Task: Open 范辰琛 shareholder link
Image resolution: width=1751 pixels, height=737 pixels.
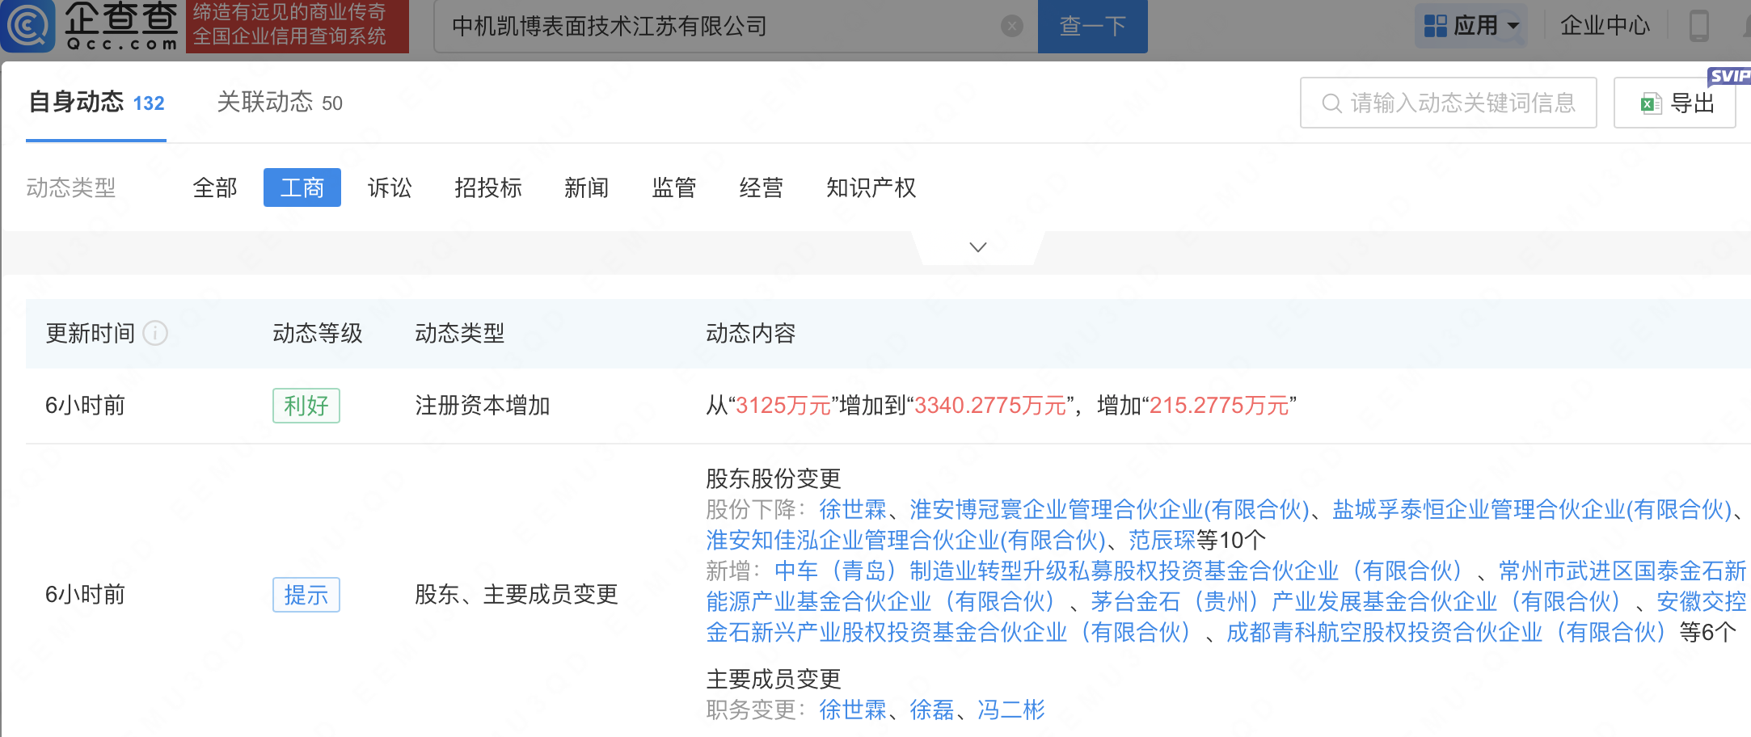Action: (x=1162, y=540)
